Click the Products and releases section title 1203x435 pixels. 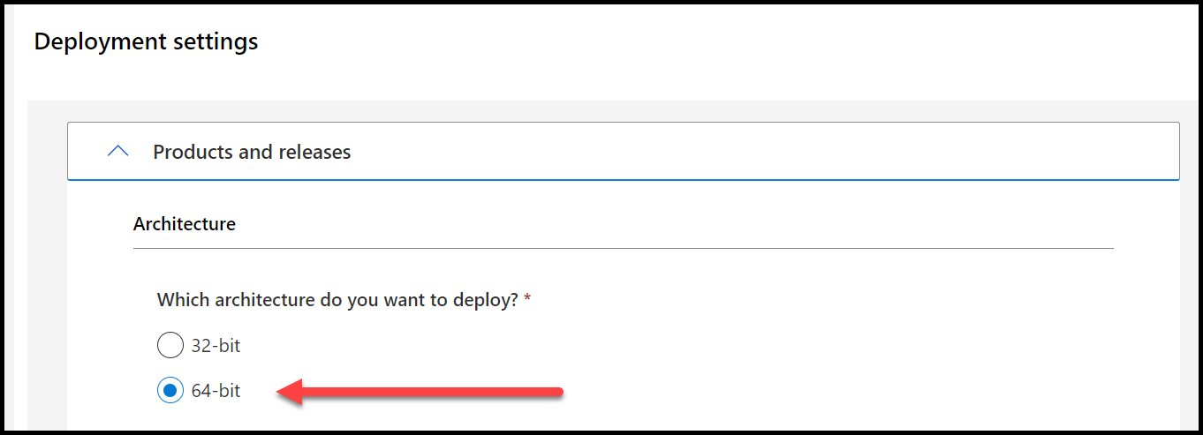252,152
